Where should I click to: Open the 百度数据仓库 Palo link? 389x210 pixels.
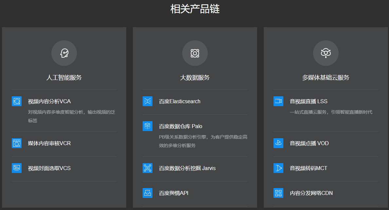[181, 126]
